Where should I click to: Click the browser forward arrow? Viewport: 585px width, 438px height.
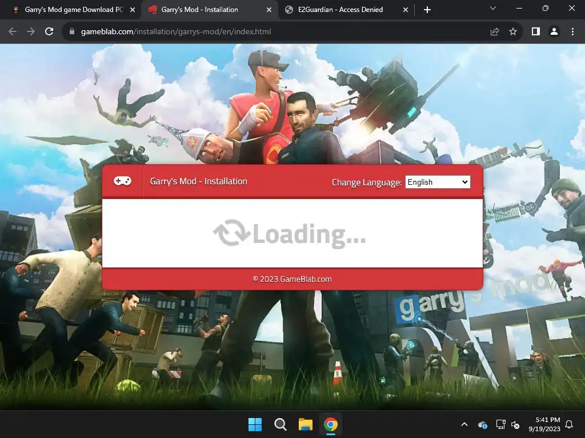coord(31,32)
